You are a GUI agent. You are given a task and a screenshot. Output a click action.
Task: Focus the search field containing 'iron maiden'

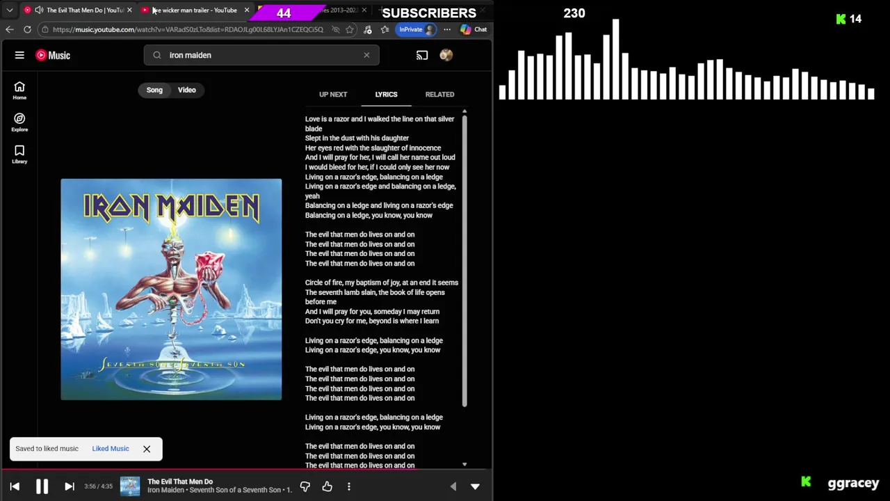click(x=261, y=55)
